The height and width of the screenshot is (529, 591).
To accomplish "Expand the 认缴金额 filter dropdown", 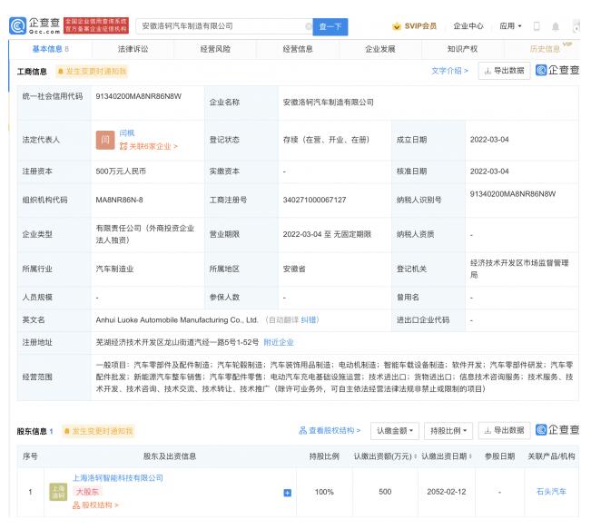I will point(397,431).
